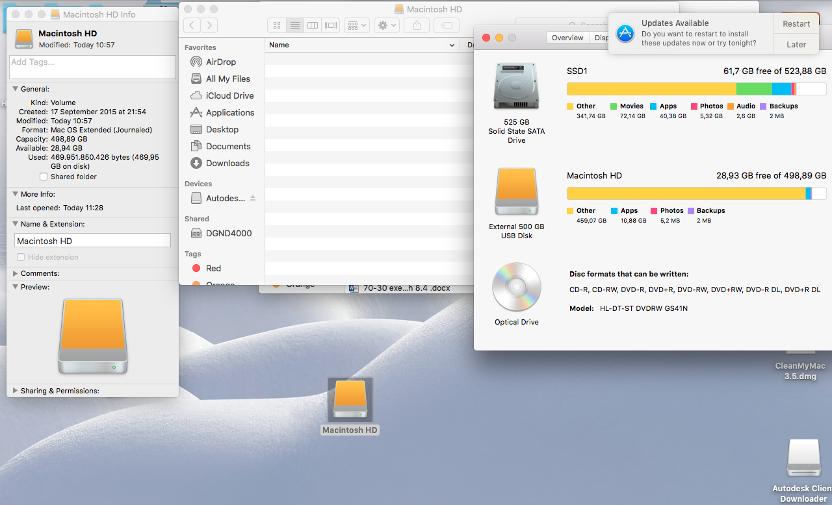
Task: Click the Finder back navigation arrow
Action: 192,25
